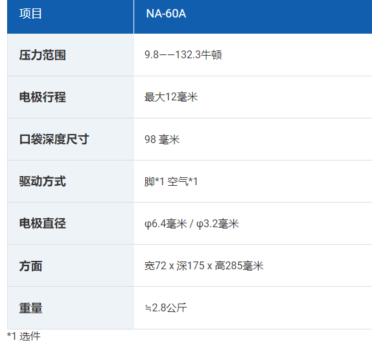Screen dimensions: 372x356
Task: Select the 方面 row label
Action: click(x=31, y=266)
